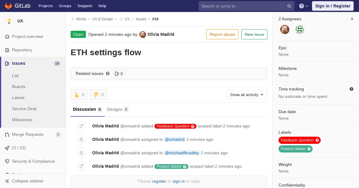Click the Report abuse button

coord(222,34)
